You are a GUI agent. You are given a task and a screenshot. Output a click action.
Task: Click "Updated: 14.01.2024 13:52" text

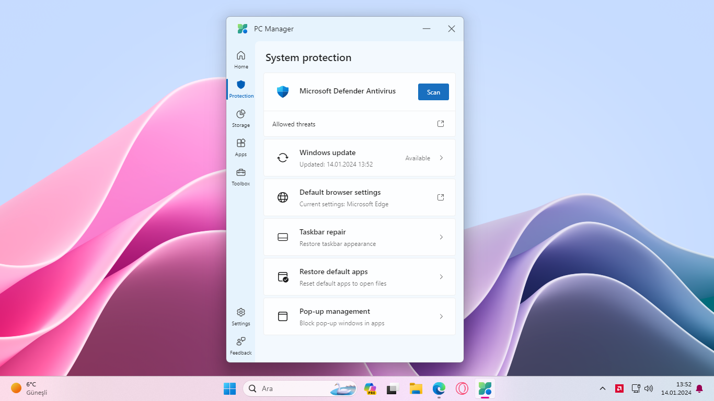tap(336, 164)
